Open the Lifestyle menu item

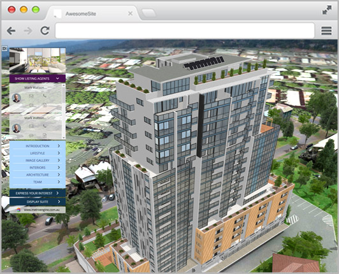pos(38,153)
